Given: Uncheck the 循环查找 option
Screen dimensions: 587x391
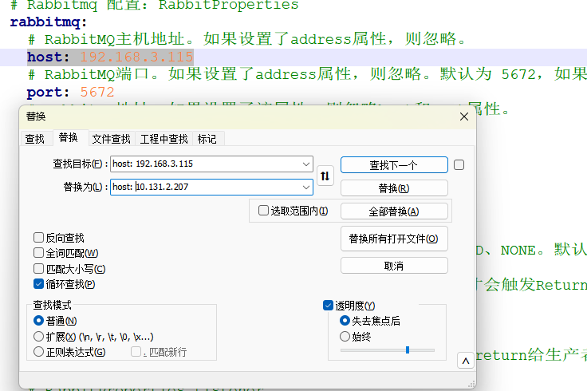Looking at the screenshot, I should (x=39, y=284).
